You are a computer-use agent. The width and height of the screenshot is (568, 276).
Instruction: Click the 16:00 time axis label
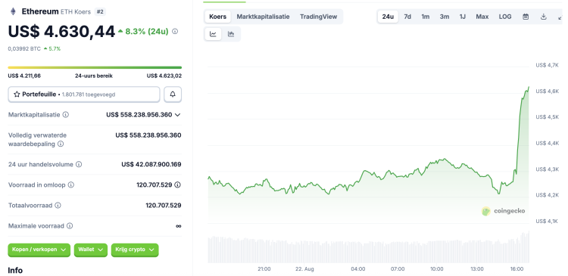click(517, 269)
